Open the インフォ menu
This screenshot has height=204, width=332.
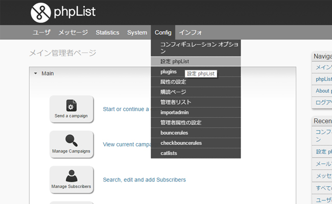click(191, 32)
